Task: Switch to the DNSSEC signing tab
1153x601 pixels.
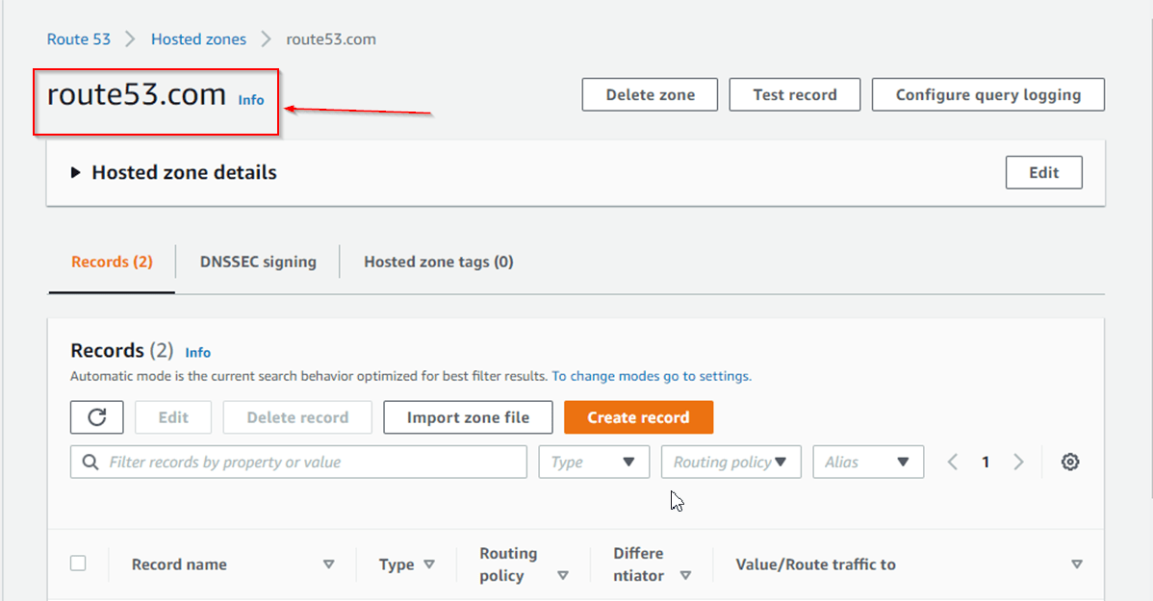Action: (258, 262)
